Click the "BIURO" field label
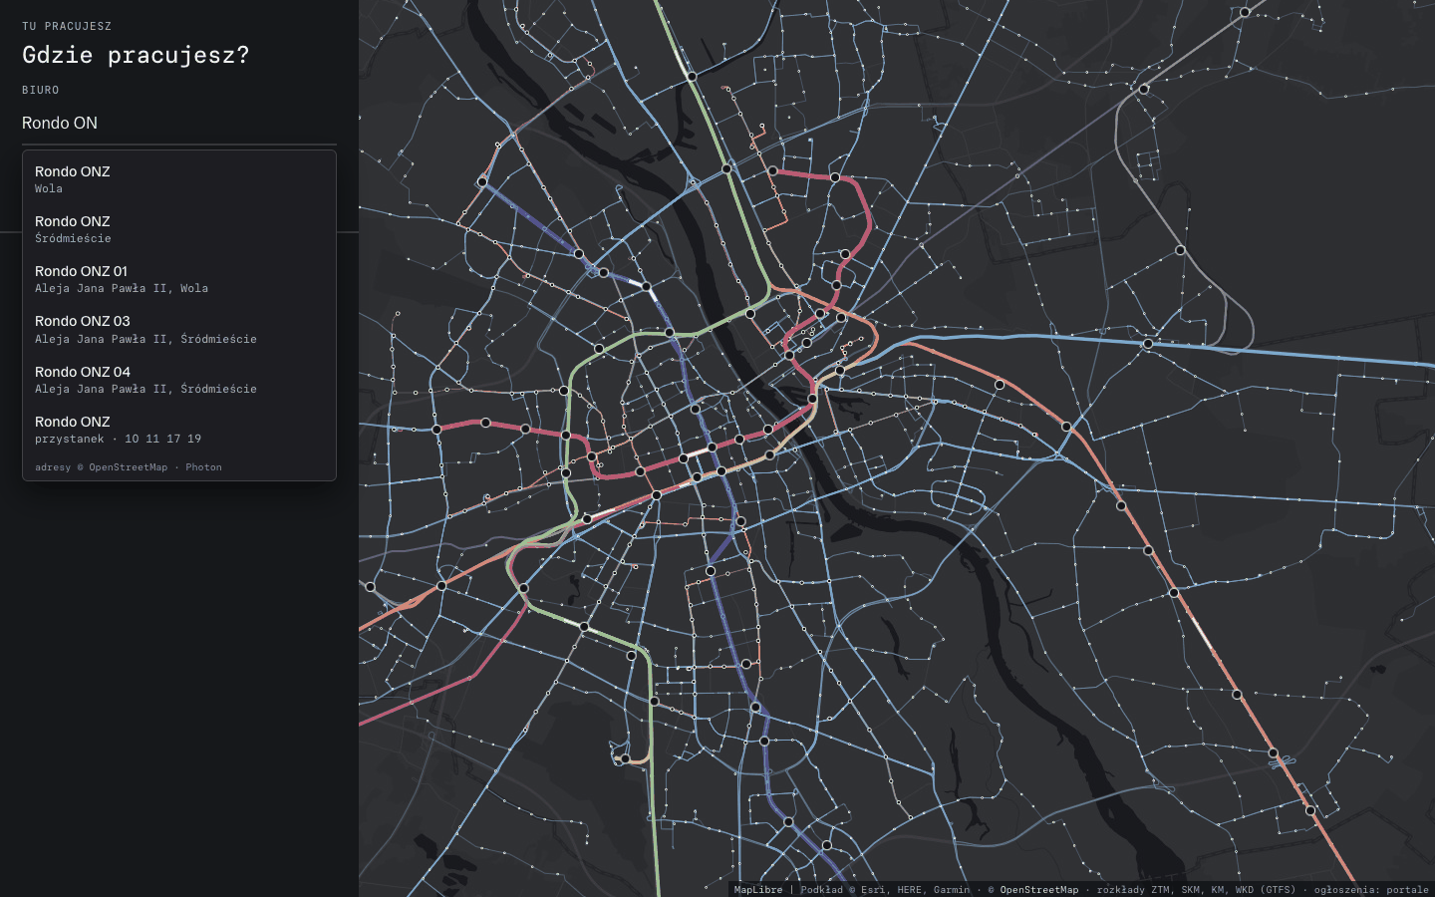 [x=41, y=90]
